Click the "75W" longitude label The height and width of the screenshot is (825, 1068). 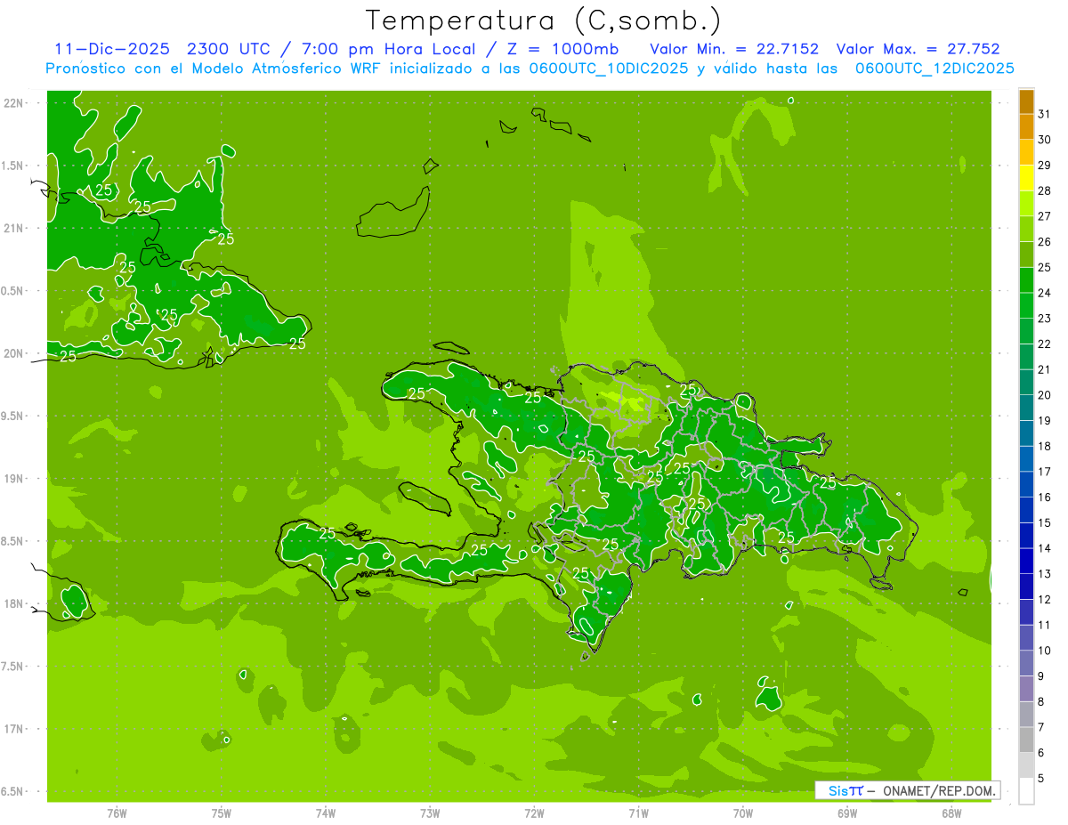[221, 813]
